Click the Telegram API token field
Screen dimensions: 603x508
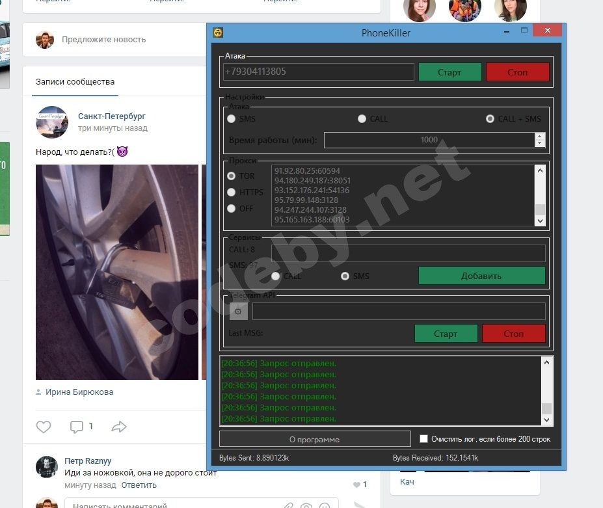pos(398,311)
